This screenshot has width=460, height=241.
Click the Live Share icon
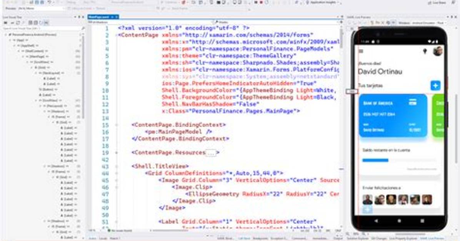(430, 3)
